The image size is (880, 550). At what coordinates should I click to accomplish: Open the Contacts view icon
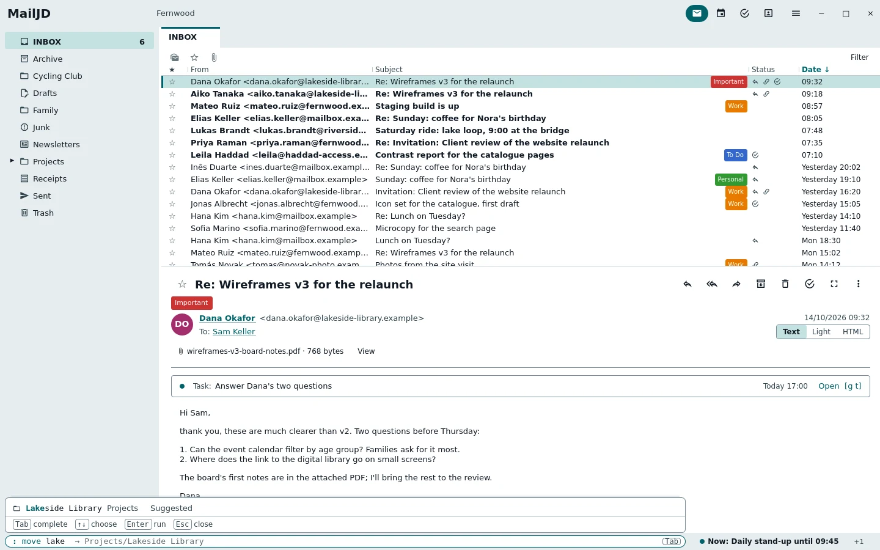pos(768,13)
